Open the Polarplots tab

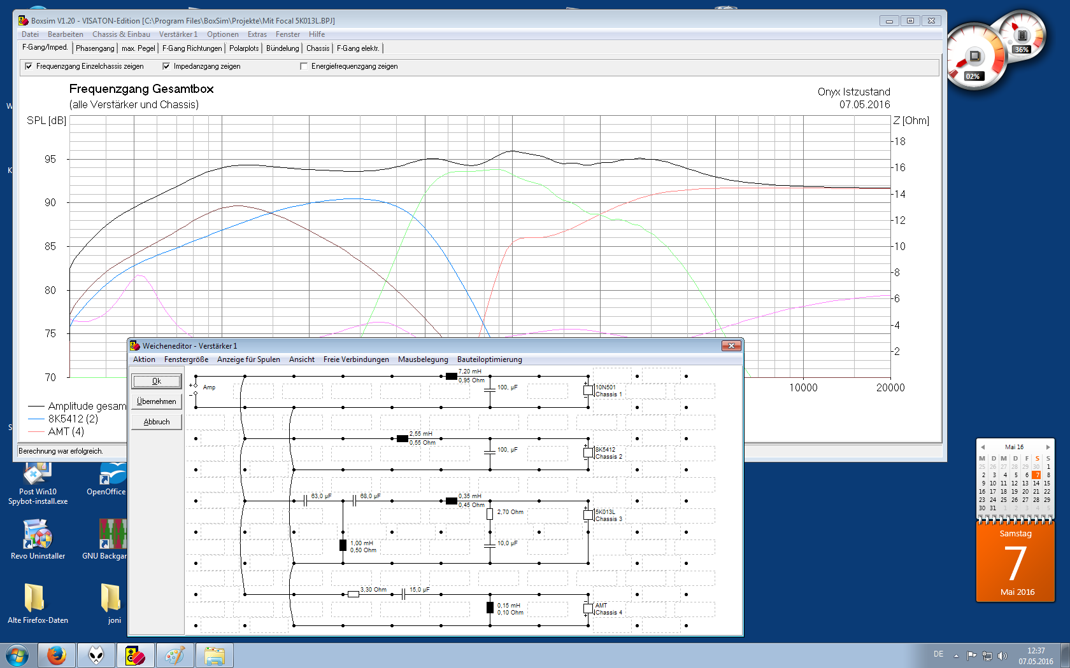tap(244, 48)
